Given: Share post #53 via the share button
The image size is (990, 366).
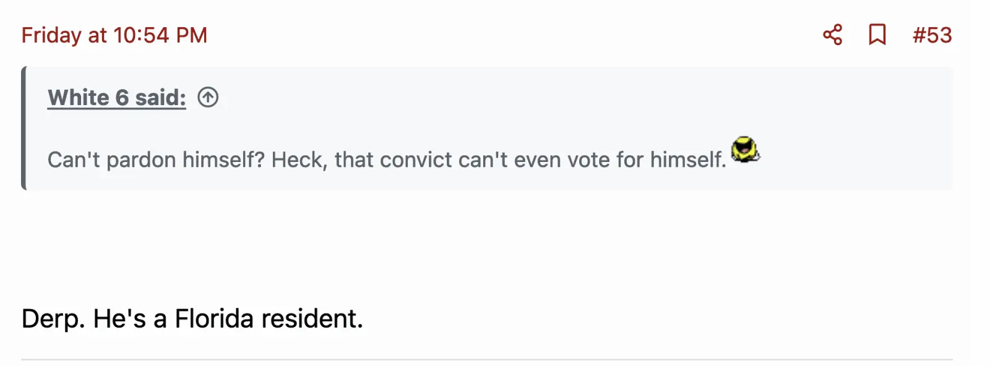Looking at the screenshot, I should coord(832,35).
